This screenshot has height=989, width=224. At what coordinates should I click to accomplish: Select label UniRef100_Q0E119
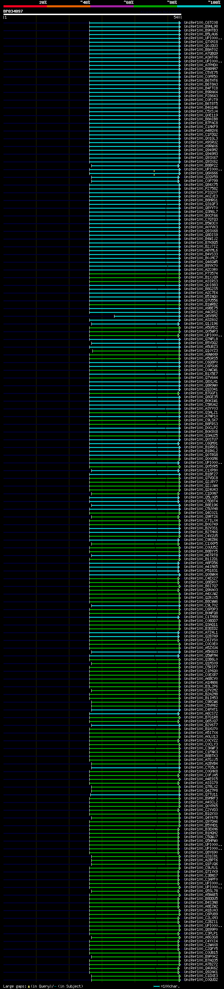(201, 115)
